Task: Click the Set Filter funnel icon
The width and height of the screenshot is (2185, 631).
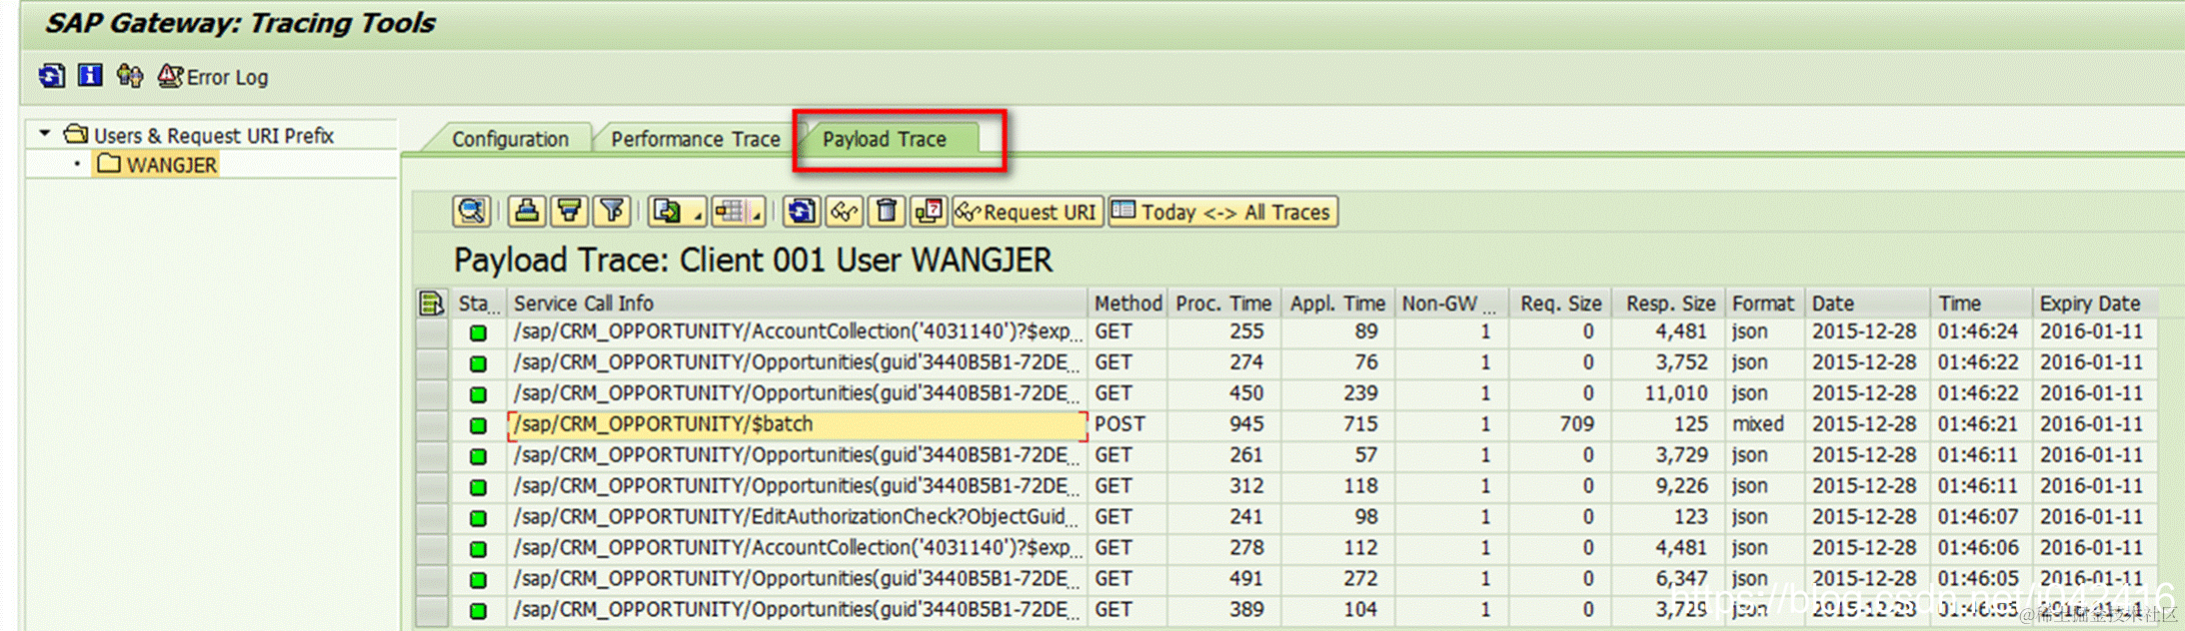Action: tap(612, 212)
